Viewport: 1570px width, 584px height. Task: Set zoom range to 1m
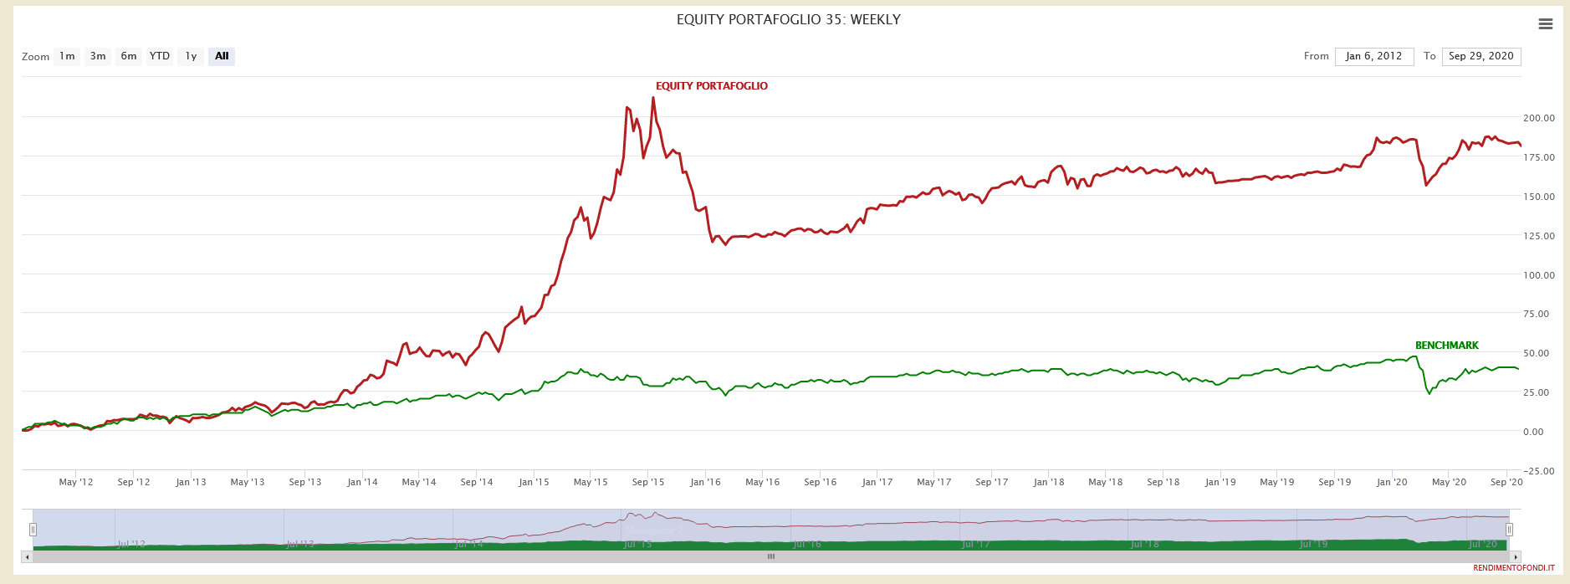click(x=67, y=56)
